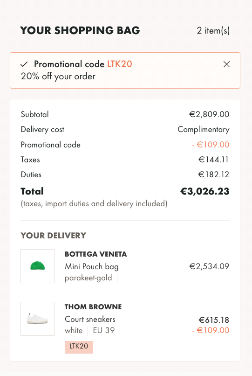This screenshot has height=376, width=252.
Task: Select the orange LTK20 code text in the banner
Action: pyautogui.click(x=120, y=64)
